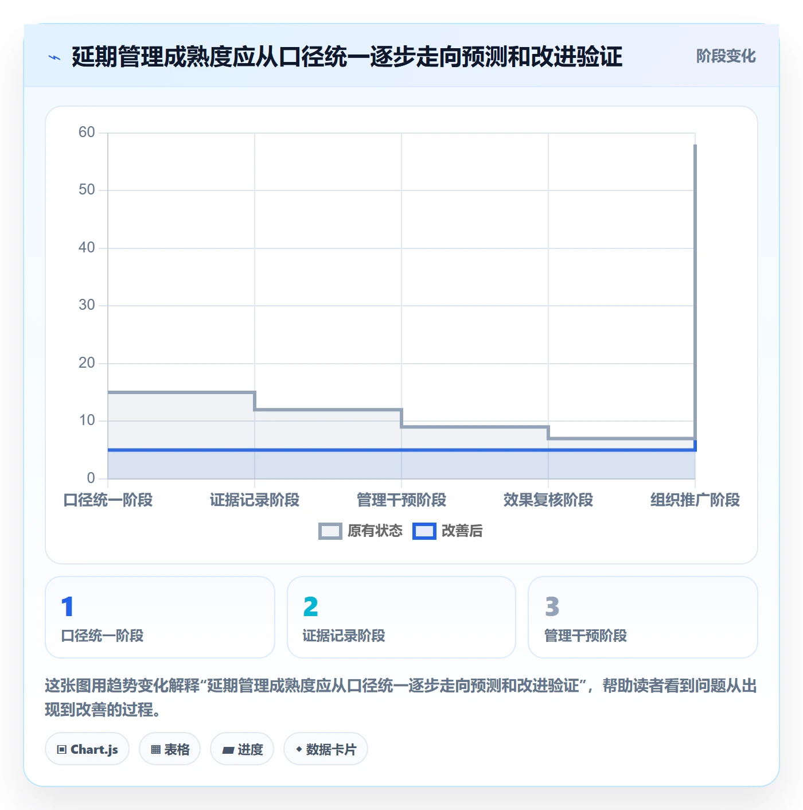Click the lightning bolt icon beside the title

(54, 57)
